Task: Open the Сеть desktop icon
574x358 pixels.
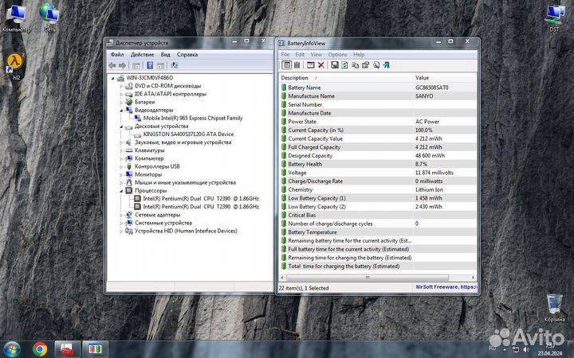Action: pos(49,18)
